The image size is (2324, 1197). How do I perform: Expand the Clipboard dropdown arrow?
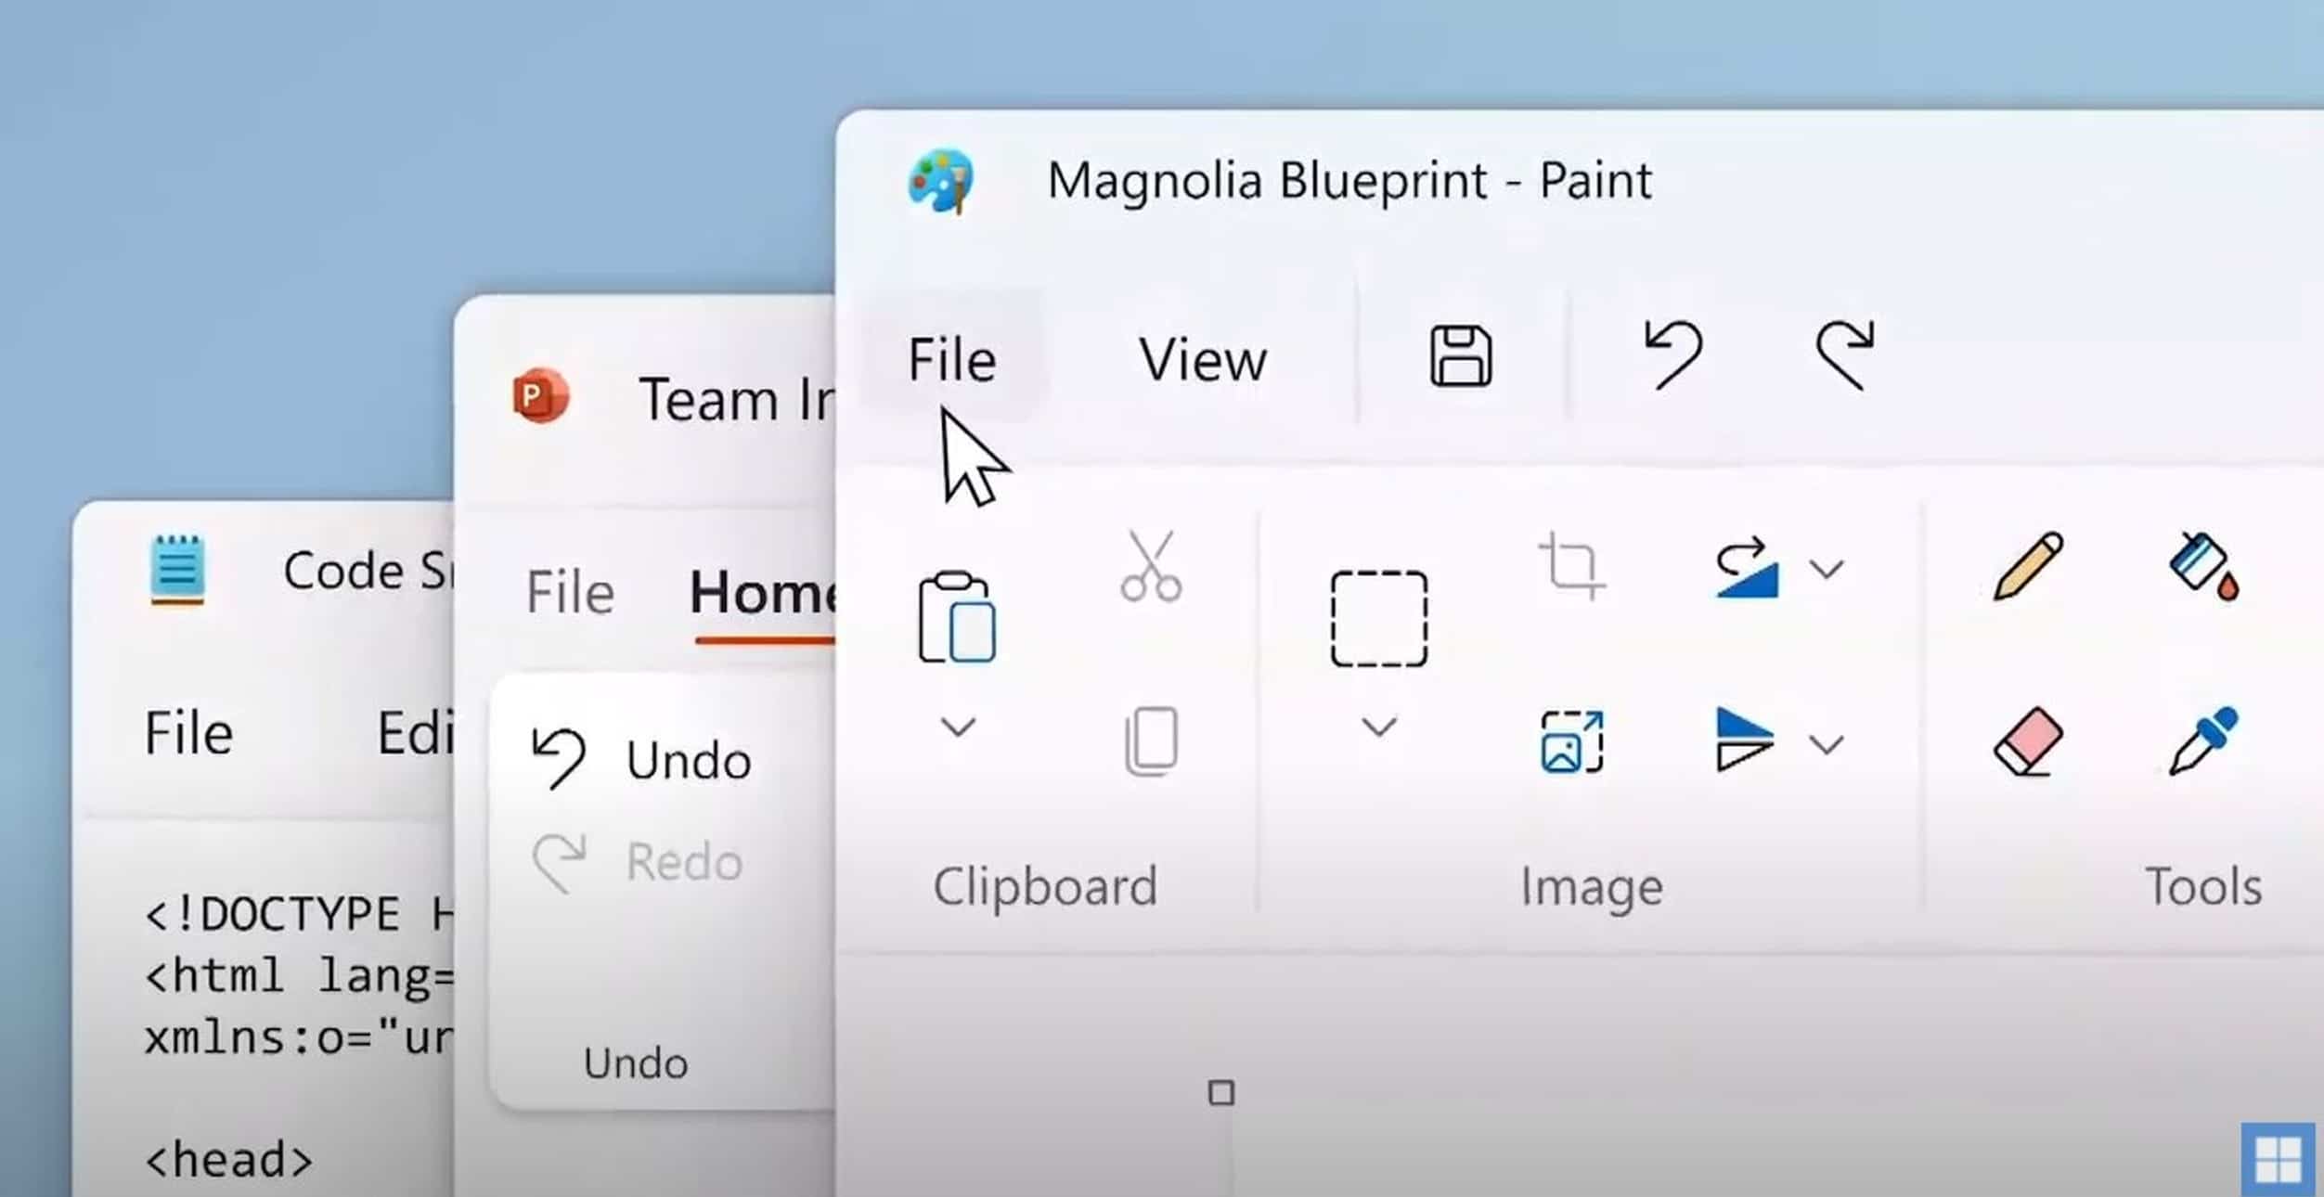pyautogui.click(x=958, y=728)
